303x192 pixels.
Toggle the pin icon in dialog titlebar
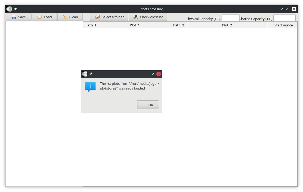(91, 74)
